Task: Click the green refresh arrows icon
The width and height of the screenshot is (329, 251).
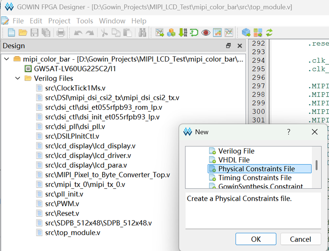Action: click(269, 33)
